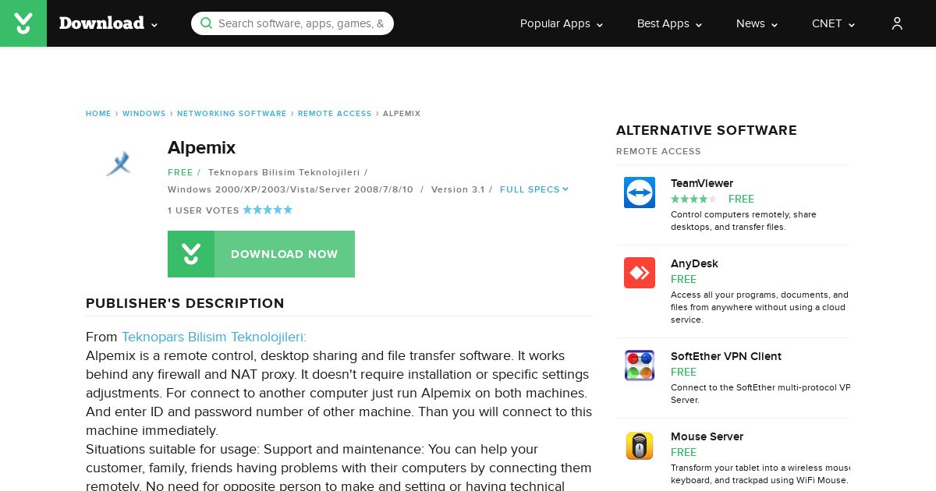Open the AnyDesk title link
The height and width of the screenshot is (491, 936).
(x=694, y=263)
